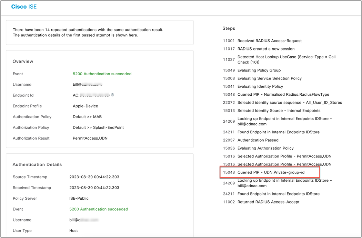Viewport: 362px width, 238px height.
Task: Click step "22072 Selected identity source sequence"
Action: coord(283,103)
